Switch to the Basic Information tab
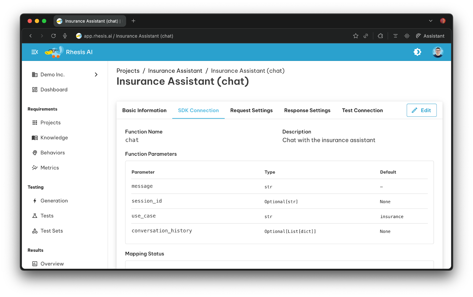 144,110
